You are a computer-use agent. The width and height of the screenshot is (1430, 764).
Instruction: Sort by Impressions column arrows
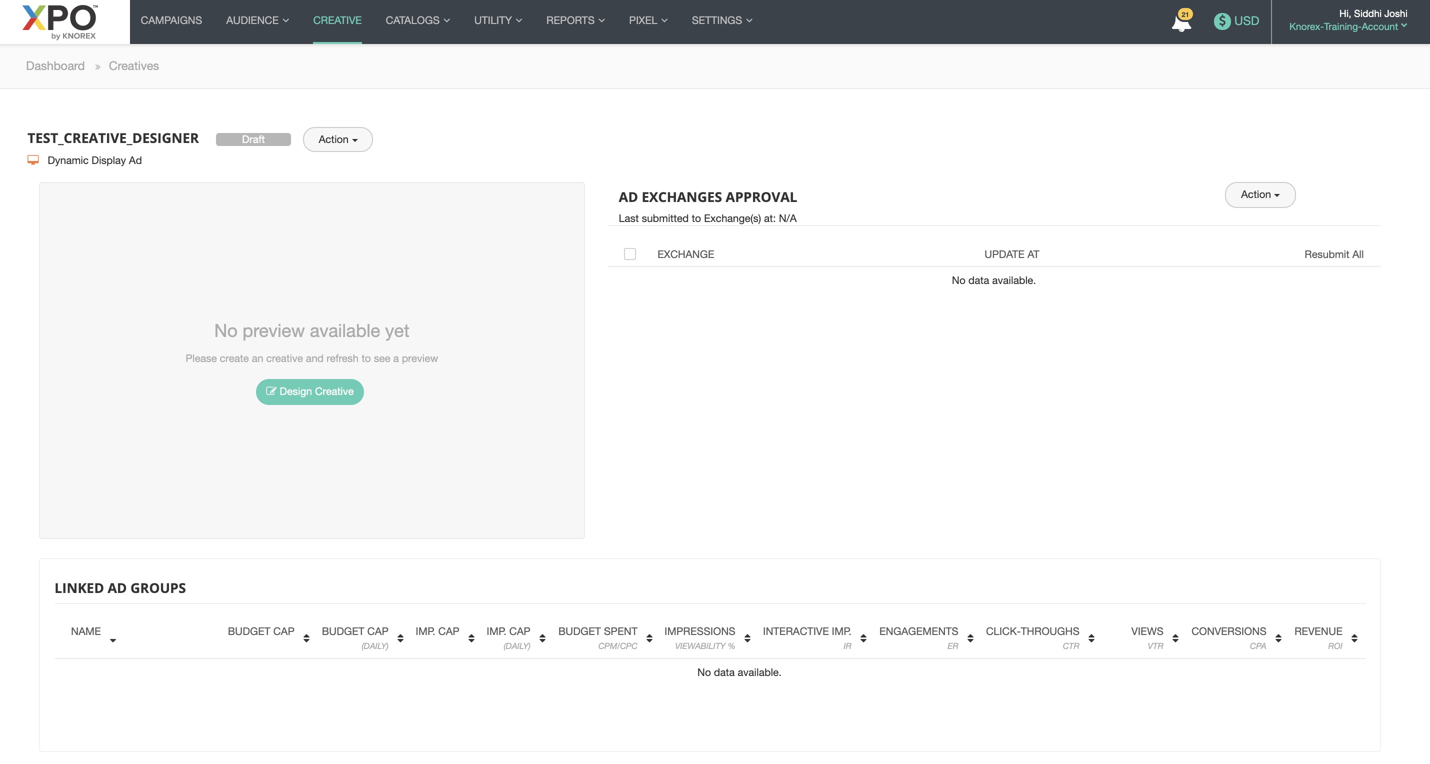point(747,638)
